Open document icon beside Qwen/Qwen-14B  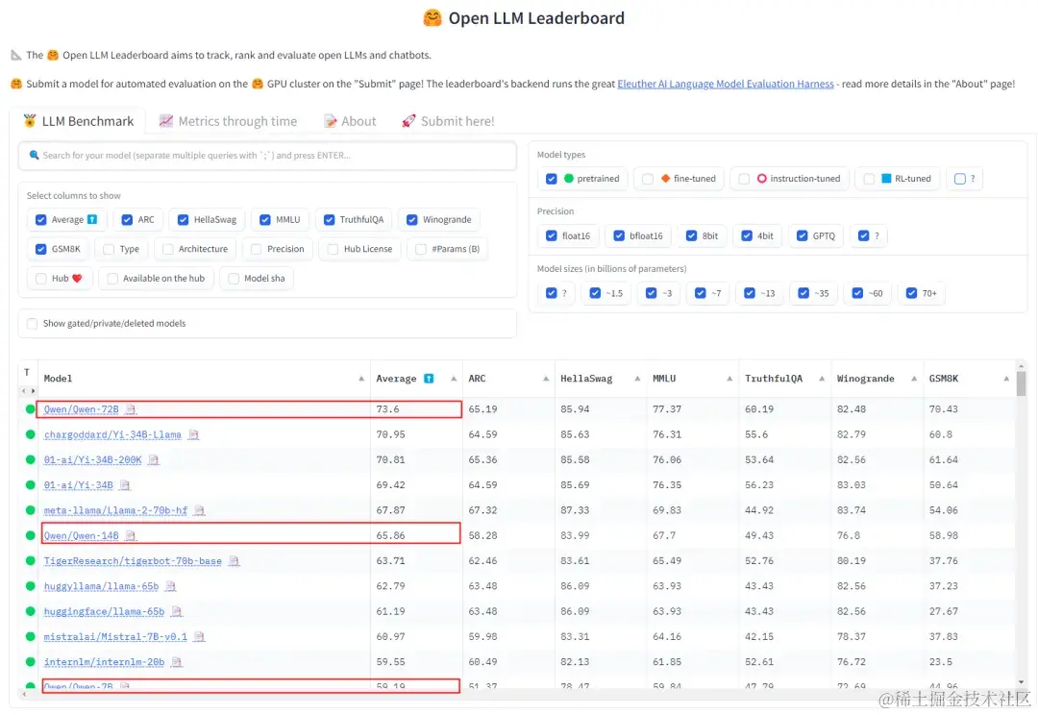(131, 535)
